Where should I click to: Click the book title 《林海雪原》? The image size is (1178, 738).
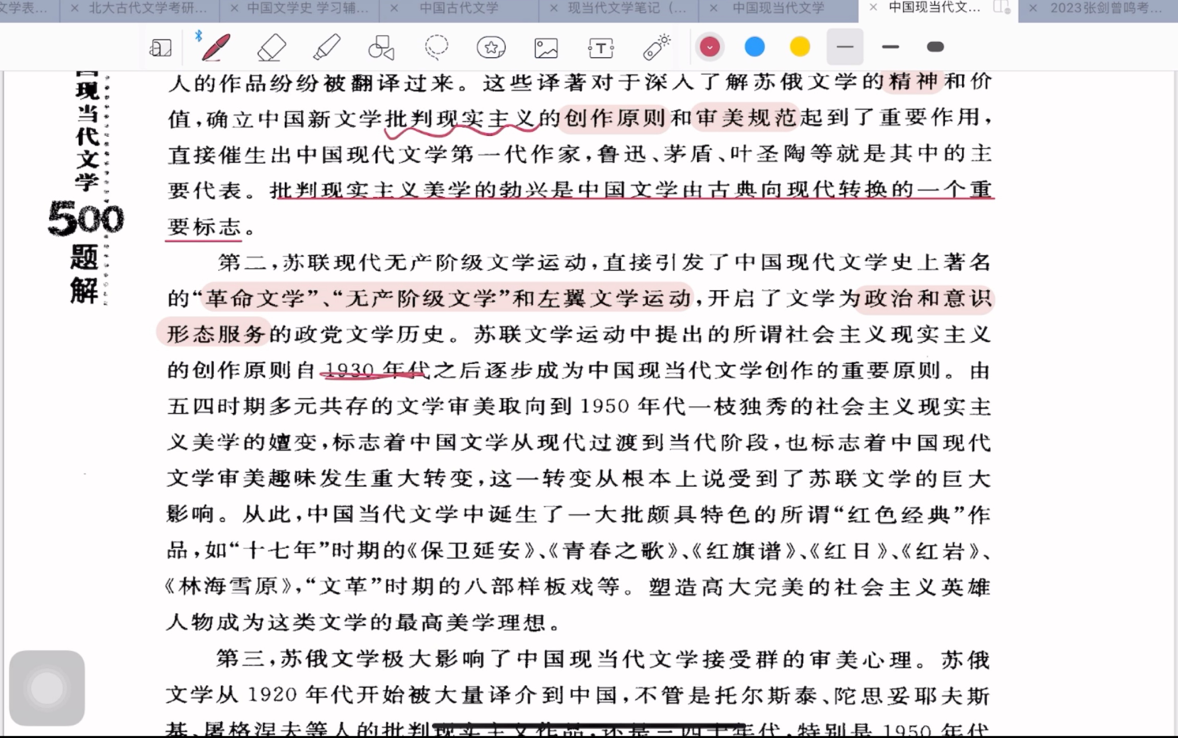(229, 587)
